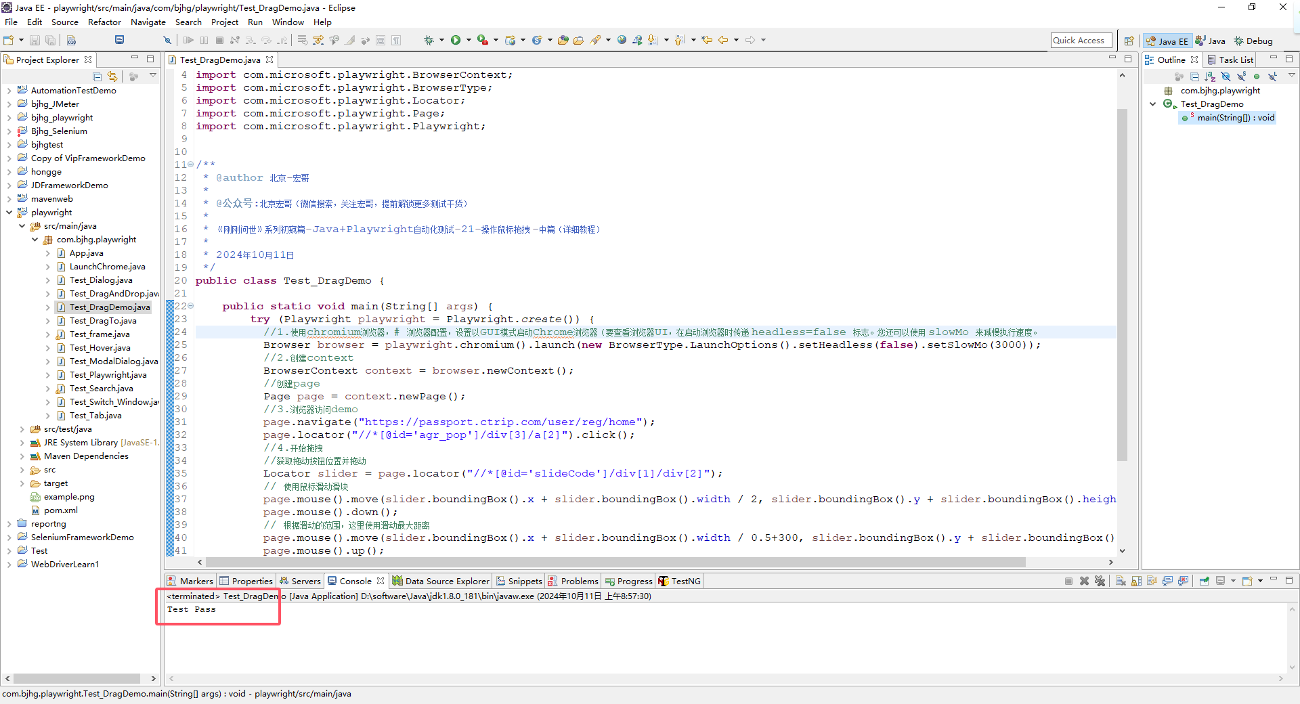Collapse the com.bjhg.playwright package
Screen dimensions: 1300x704
pyautogui.click(x=35, y=240)
